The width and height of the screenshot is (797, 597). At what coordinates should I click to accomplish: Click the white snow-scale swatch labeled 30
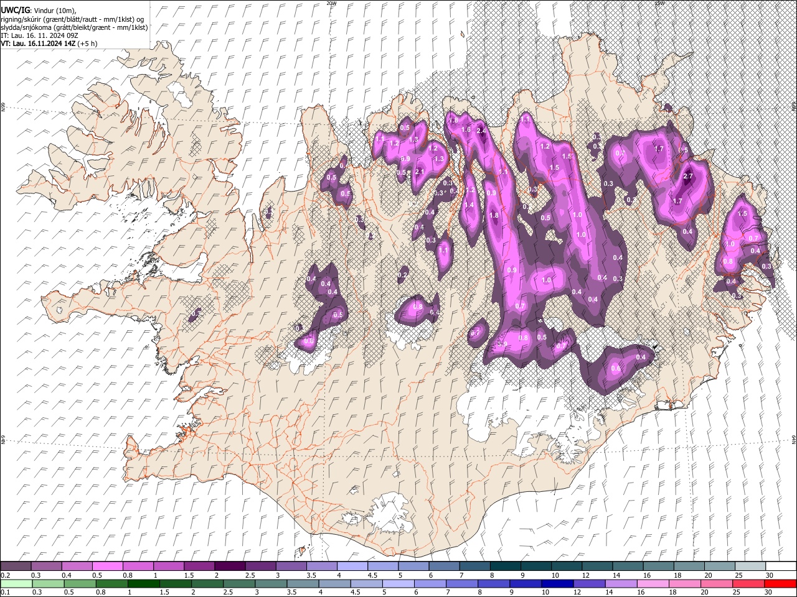[x=780, y=566]
